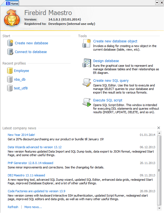Click the Employee profile database icon

pos(10,71)
